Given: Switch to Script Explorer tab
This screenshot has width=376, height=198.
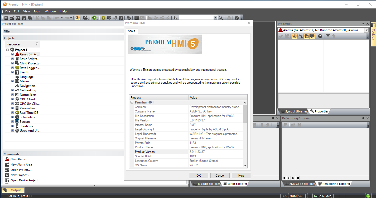Looking at the screenshot, I should click(235, 184).
